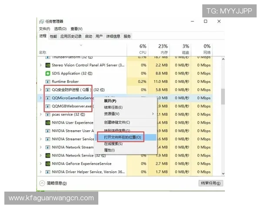Click the NVIDIA Streamer Service process icon
The image size is (261, 209).
click(x=48, y=139)
